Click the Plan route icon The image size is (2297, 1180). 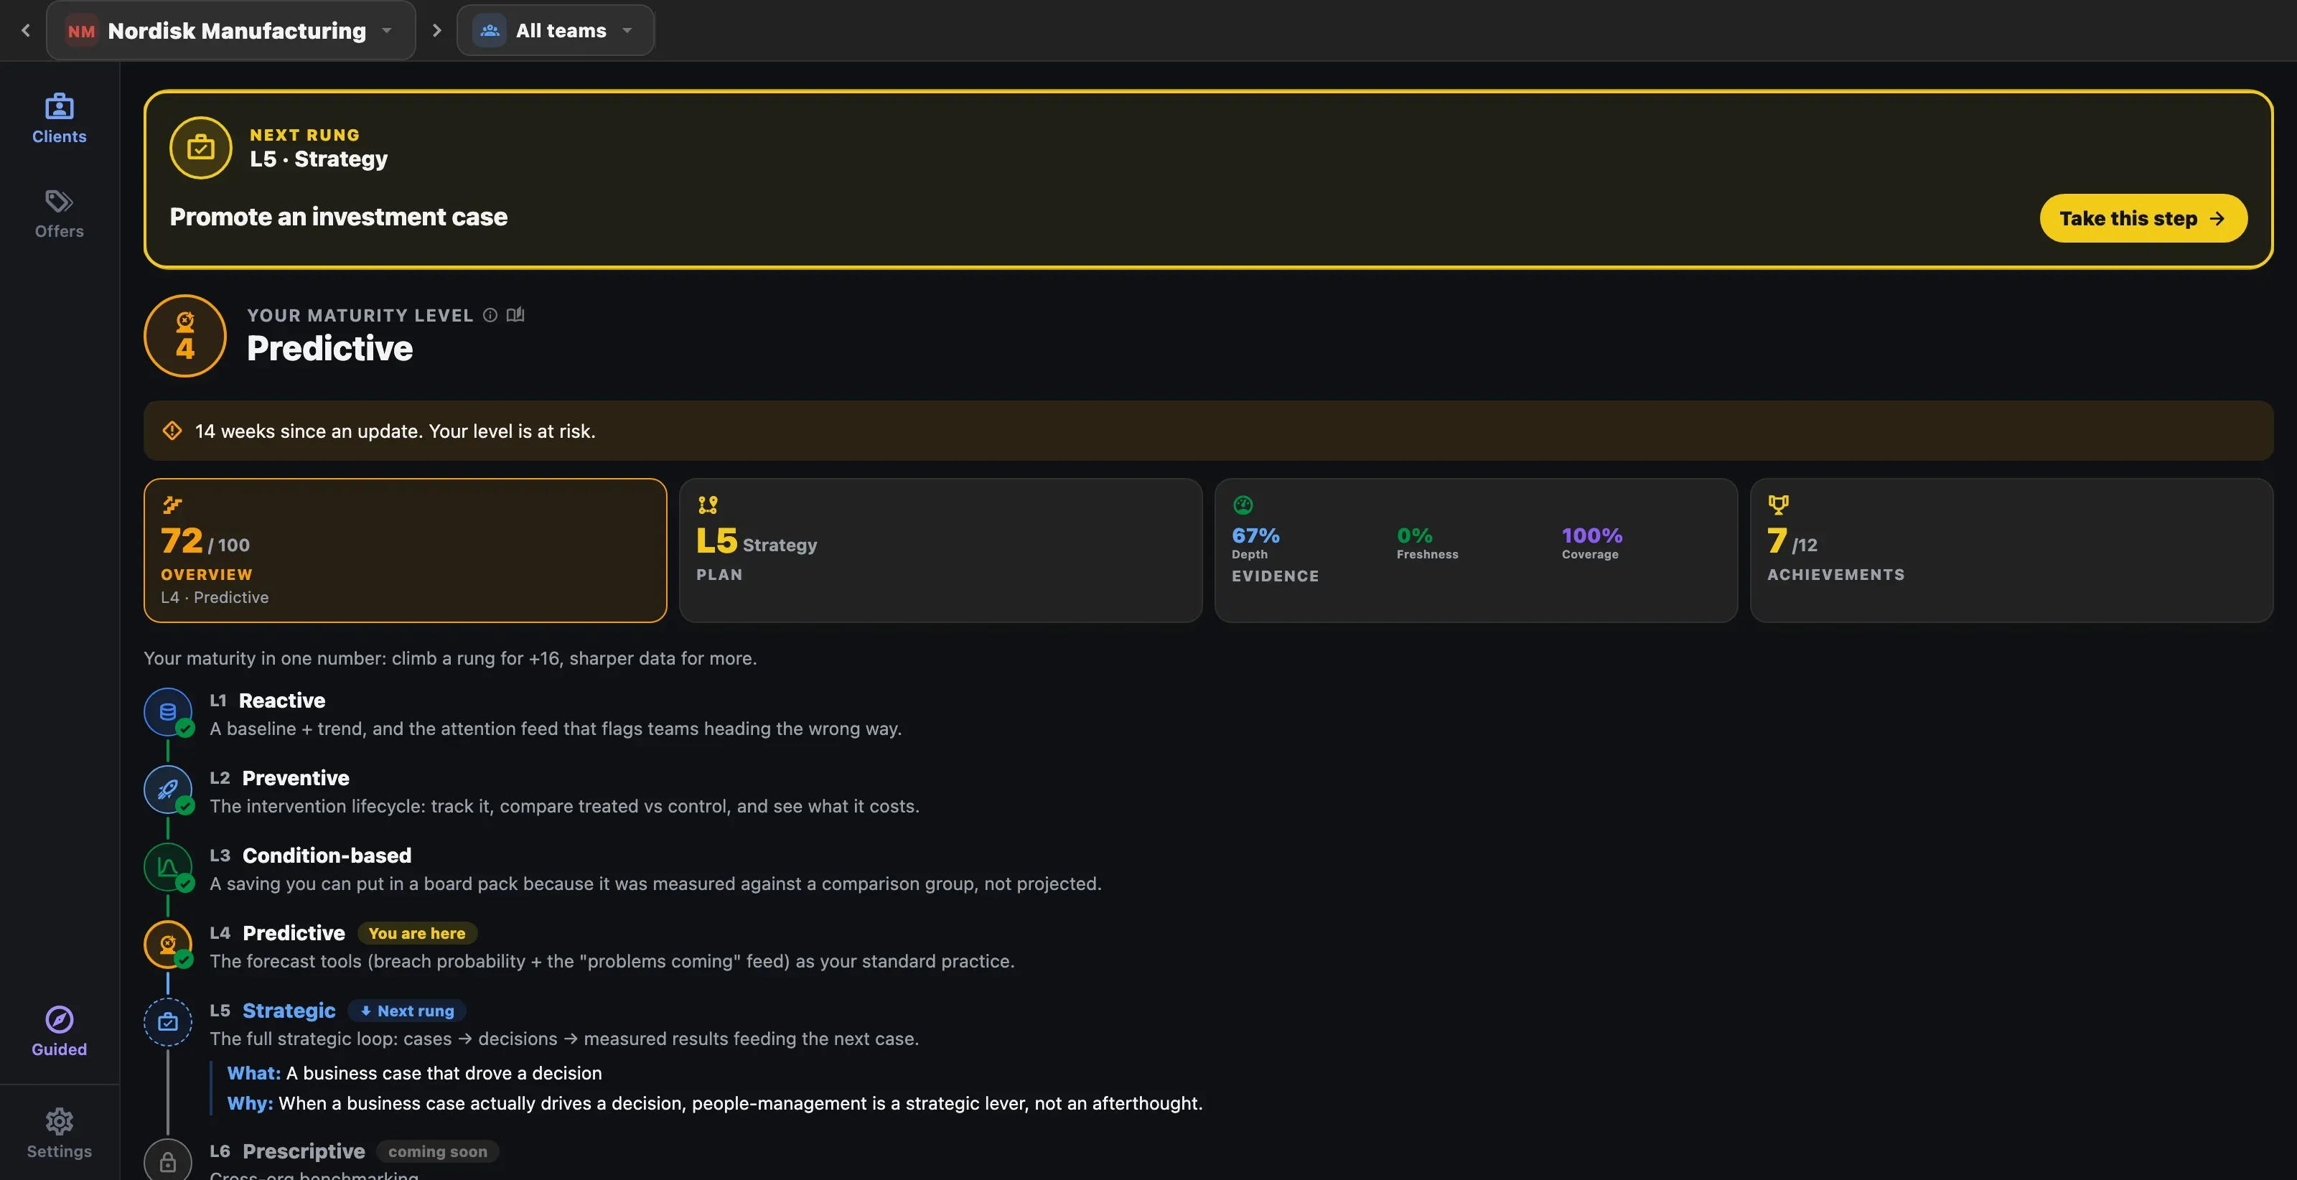(x=708, y=505)
